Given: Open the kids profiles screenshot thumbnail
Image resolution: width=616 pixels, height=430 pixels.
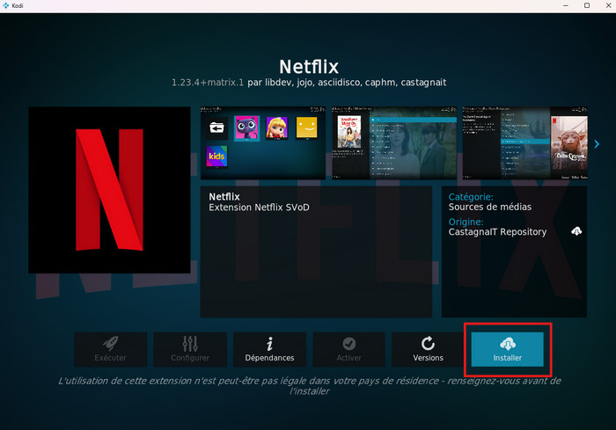Looking at the screenshot, I should 263,143.
